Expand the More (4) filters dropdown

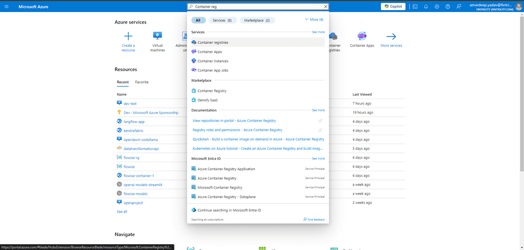(314, 20)
